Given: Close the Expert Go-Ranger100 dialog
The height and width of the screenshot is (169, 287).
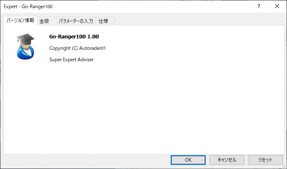Looking at the screenshot, I should (x=277, y=6).
